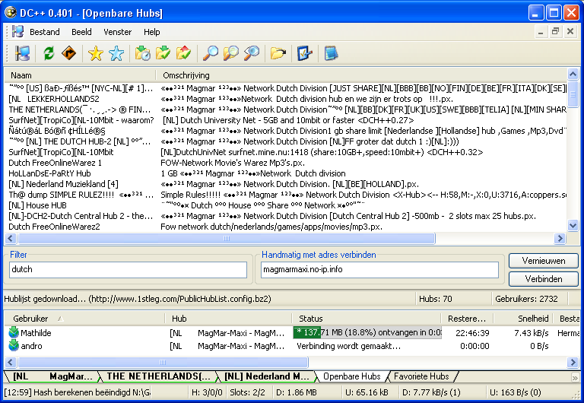This screenshot has width=584, height=403.
Task: Show more tabs with the chevron arrows
Action: pyautogui.click(x=575, y=377)
